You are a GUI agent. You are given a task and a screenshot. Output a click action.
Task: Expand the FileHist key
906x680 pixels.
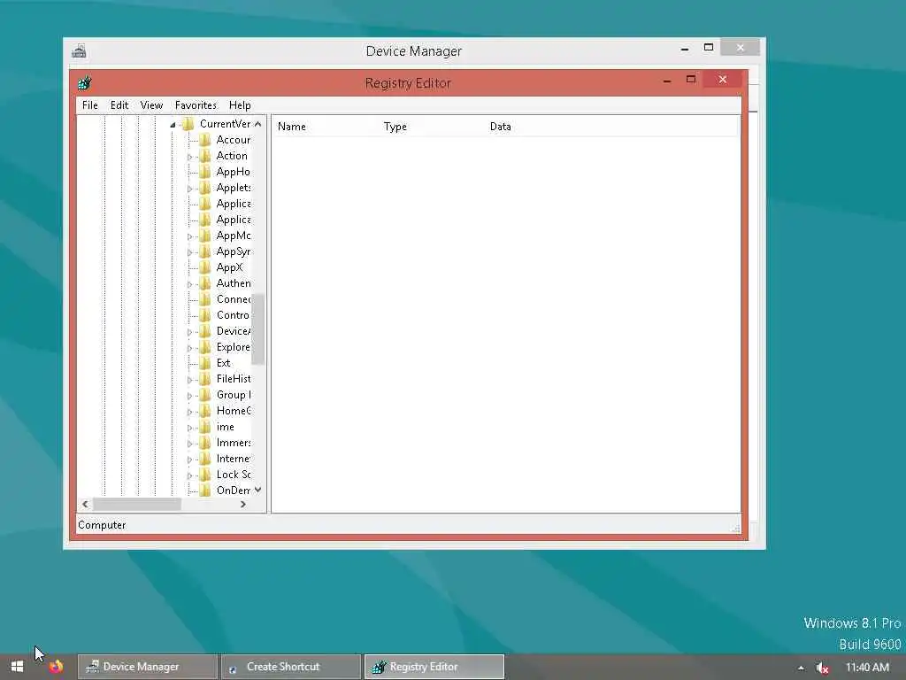[x=189, y=380]
